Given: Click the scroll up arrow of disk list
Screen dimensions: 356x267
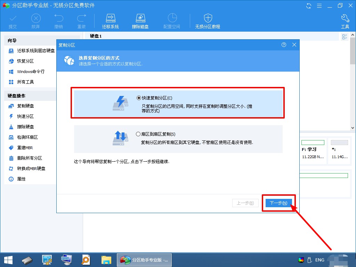Looking at the screenshot, I should pos(353,35).
